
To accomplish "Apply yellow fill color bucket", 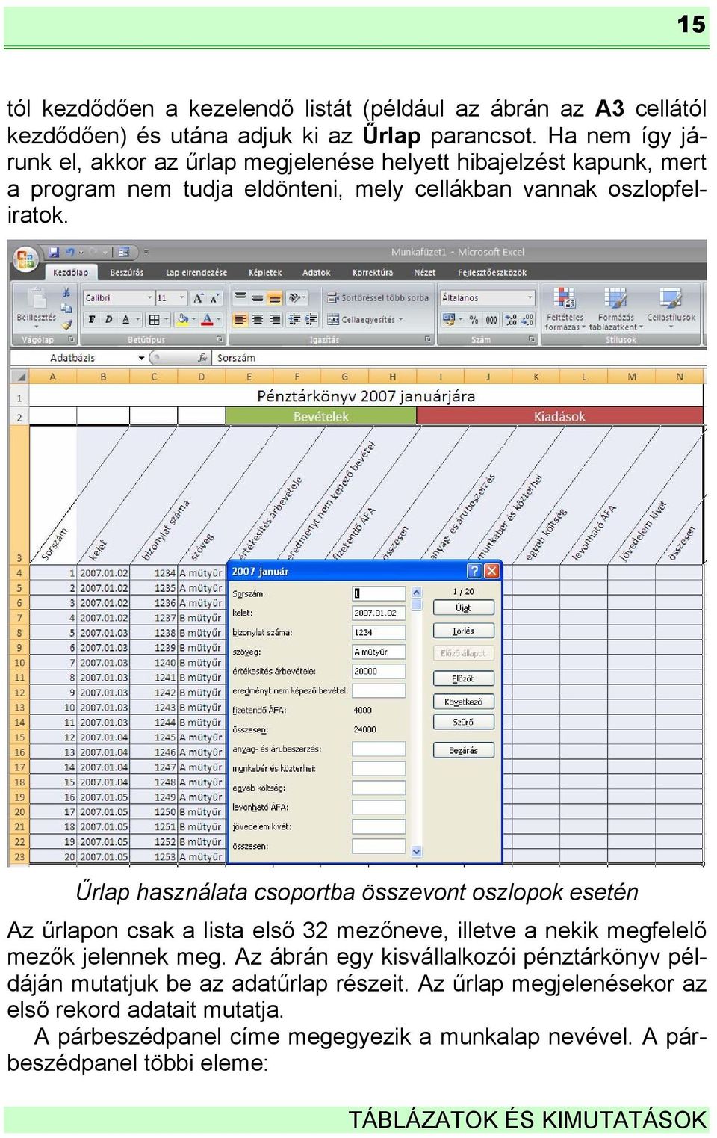I will pos(182,320).
